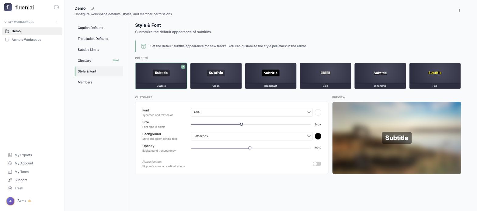Select the Bold preset thumbnail
The height and width of the screenshot is (211, 477).
pos(326,76)
